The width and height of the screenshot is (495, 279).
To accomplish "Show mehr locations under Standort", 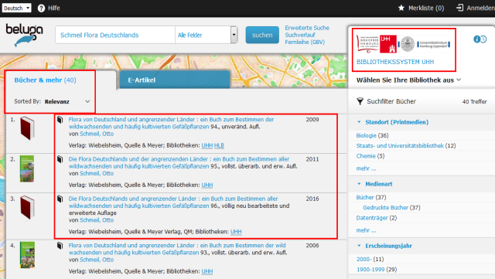I will click(366, 168).
